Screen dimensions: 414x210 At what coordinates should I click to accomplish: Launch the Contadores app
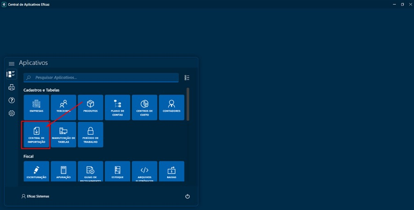(x=171, y=107)
